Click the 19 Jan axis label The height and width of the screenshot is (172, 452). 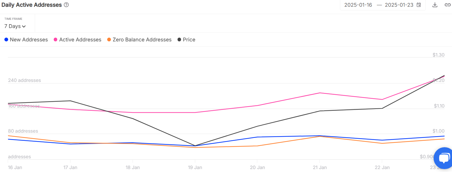click(x=195, y=168)
